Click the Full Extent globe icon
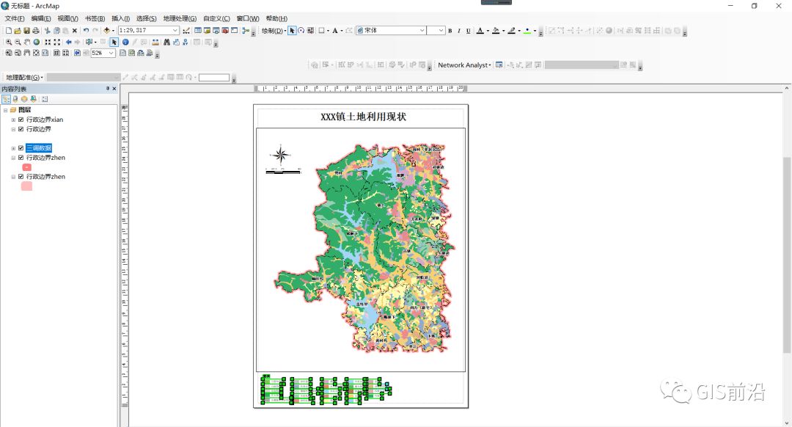Screen dimensions: 792x427 [37, 43]
